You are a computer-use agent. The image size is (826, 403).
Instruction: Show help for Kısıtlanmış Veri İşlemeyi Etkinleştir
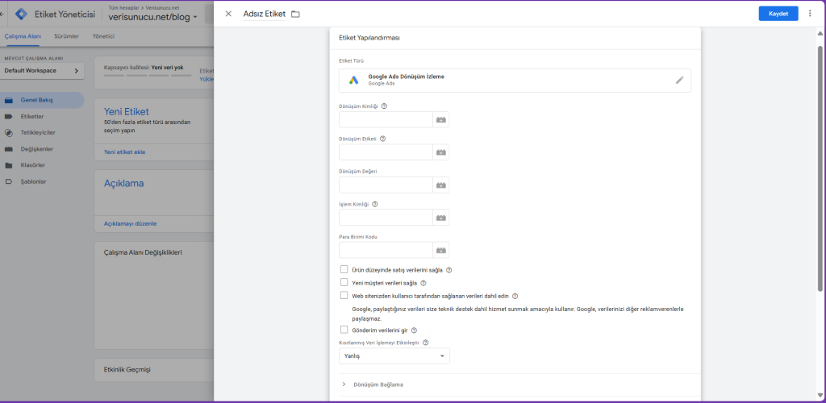(426, 343)
